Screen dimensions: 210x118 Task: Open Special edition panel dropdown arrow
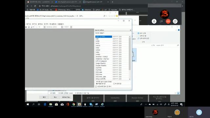130,30
